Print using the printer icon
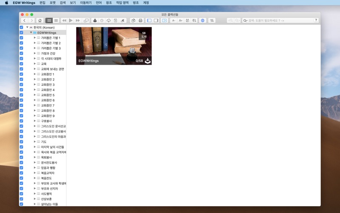This screenshot has width=340, height=213. point(141,20)
